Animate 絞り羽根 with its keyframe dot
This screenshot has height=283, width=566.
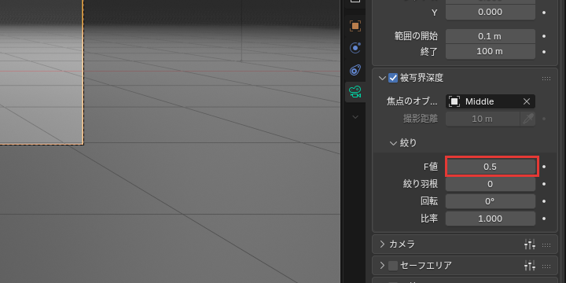click(544, 184)
